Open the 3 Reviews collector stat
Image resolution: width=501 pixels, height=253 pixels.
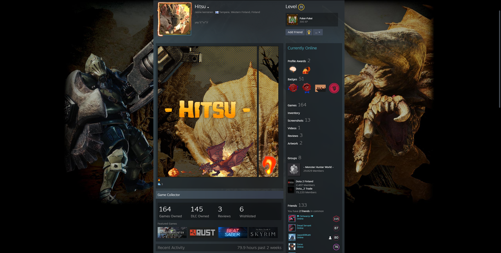tap(224, 212)
